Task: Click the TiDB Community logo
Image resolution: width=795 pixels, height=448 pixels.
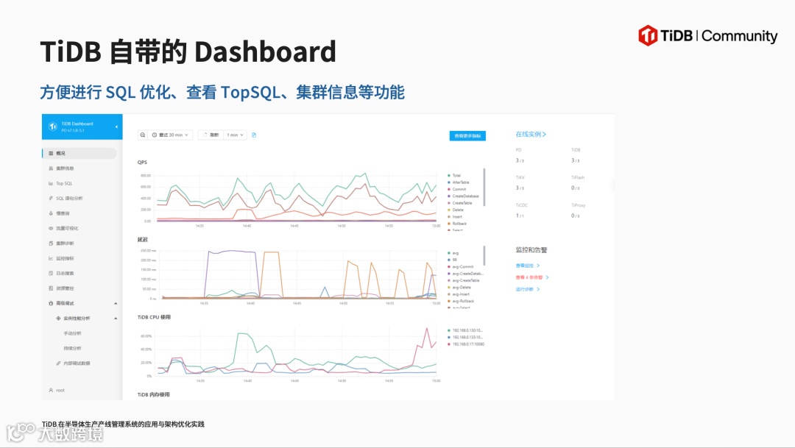Action: click(708, 35)
